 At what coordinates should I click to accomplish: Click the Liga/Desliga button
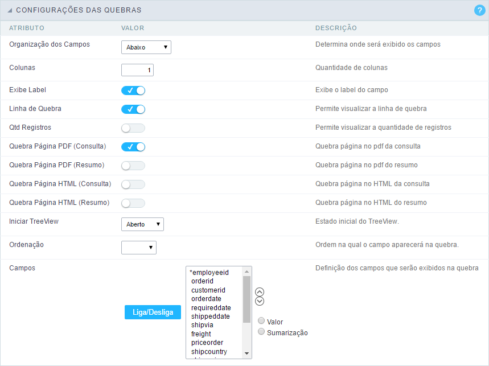pos(153,312)
